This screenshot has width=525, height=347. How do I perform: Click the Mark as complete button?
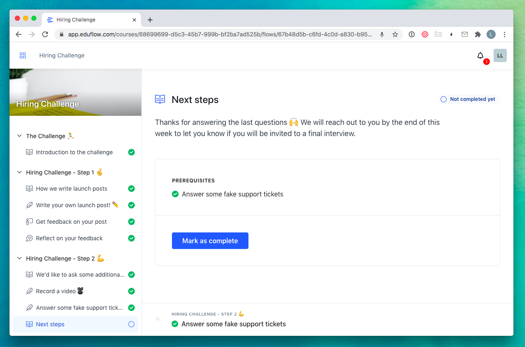click(x=210, y=241)
